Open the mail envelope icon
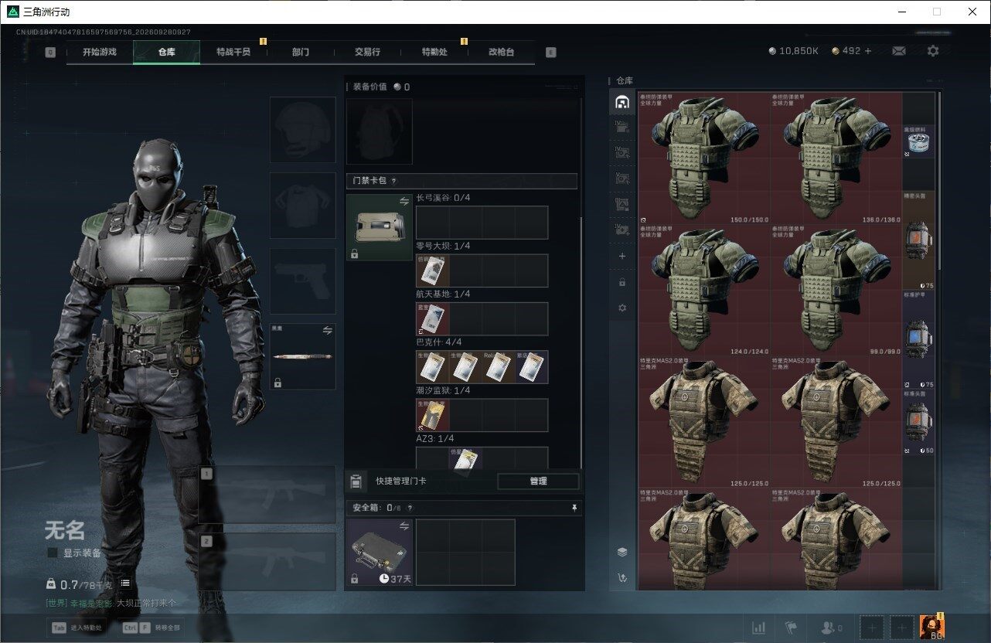Image resolution: width=991 pixels, height=643 pixels. click(899, 51)
